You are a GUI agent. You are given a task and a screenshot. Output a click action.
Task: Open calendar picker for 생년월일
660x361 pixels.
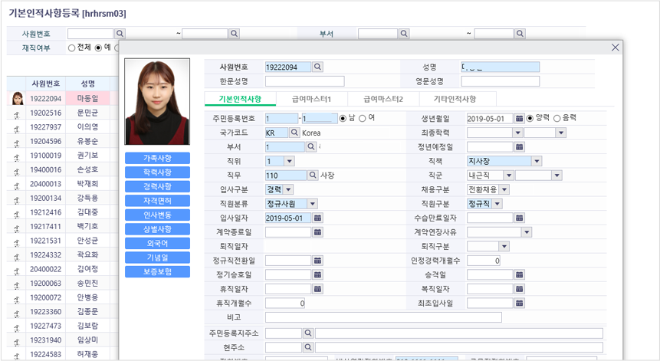[x=520, y=119]
